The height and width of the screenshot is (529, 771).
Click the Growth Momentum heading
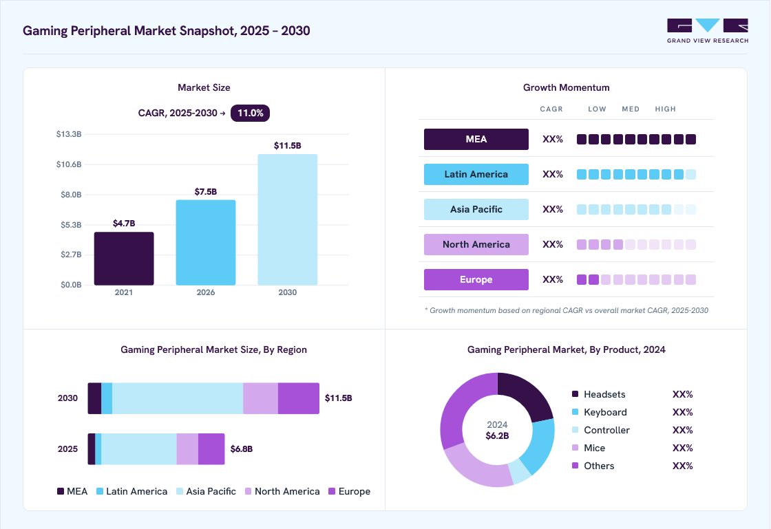coord(567,87)
